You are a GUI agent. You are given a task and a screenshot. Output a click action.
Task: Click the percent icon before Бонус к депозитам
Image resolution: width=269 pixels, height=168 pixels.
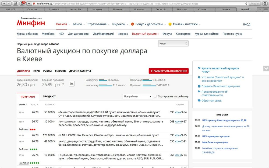(x=132, y=24)
